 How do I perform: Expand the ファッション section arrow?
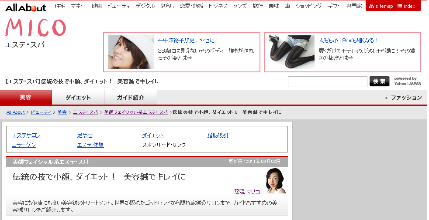pos(387,98)
